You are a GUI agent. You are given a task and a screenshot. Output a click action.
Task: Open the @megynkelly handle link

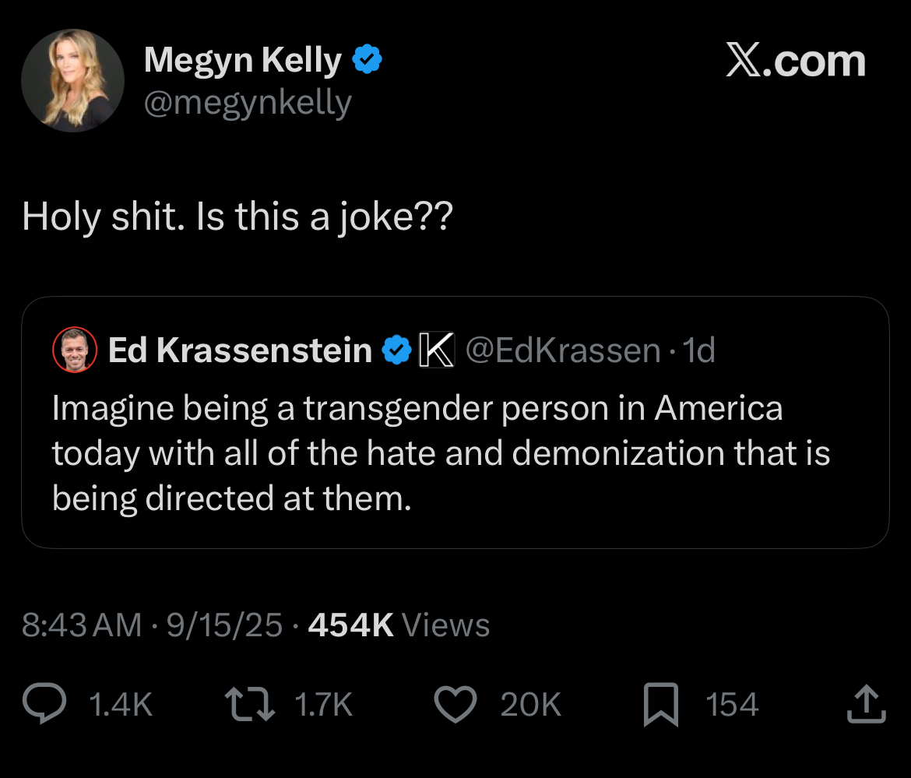pyautogui.click(x=248, y=102)
